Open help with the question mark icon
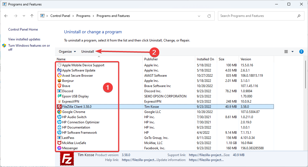 [301, 52]
